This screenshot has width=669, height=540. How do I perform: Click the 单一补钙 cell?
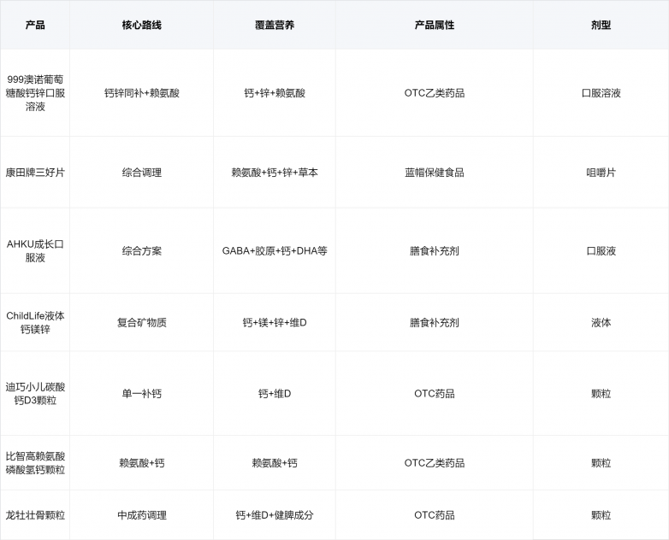(x=142, y=393)
